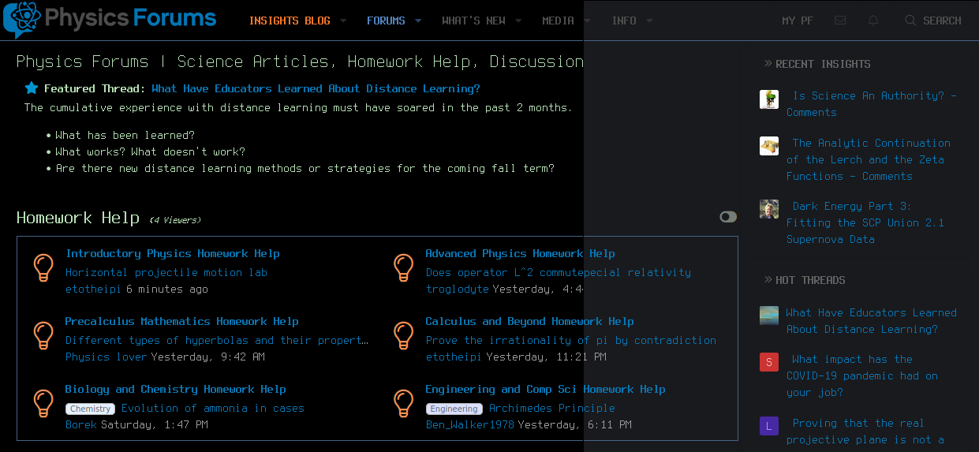Open avatar beside Is Science An Authority
Screen dimensions: 979x452
click(x=769, y=99)
